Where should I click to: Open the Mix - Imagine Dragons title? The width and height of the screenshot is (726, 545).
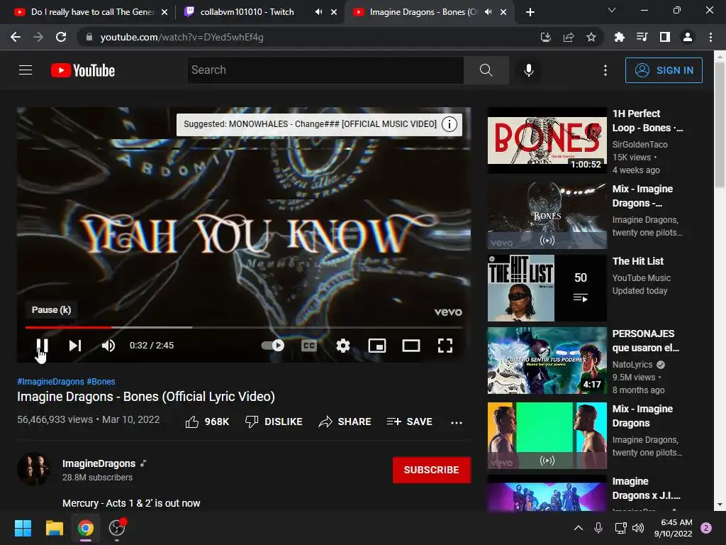pyautogui.click(x=642, y=416)
